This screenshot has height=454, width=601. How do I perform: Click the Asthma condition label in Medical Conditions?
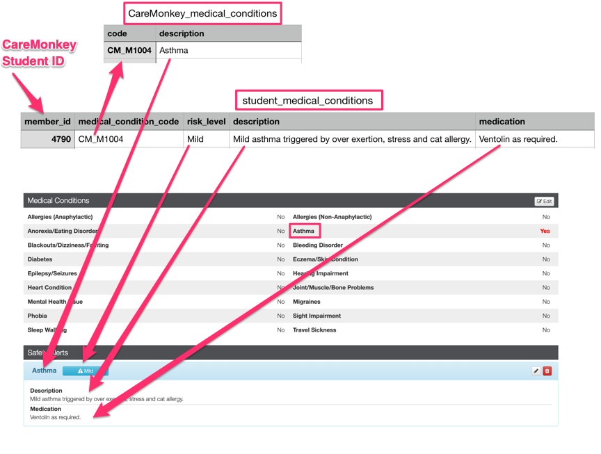(303, 231)
